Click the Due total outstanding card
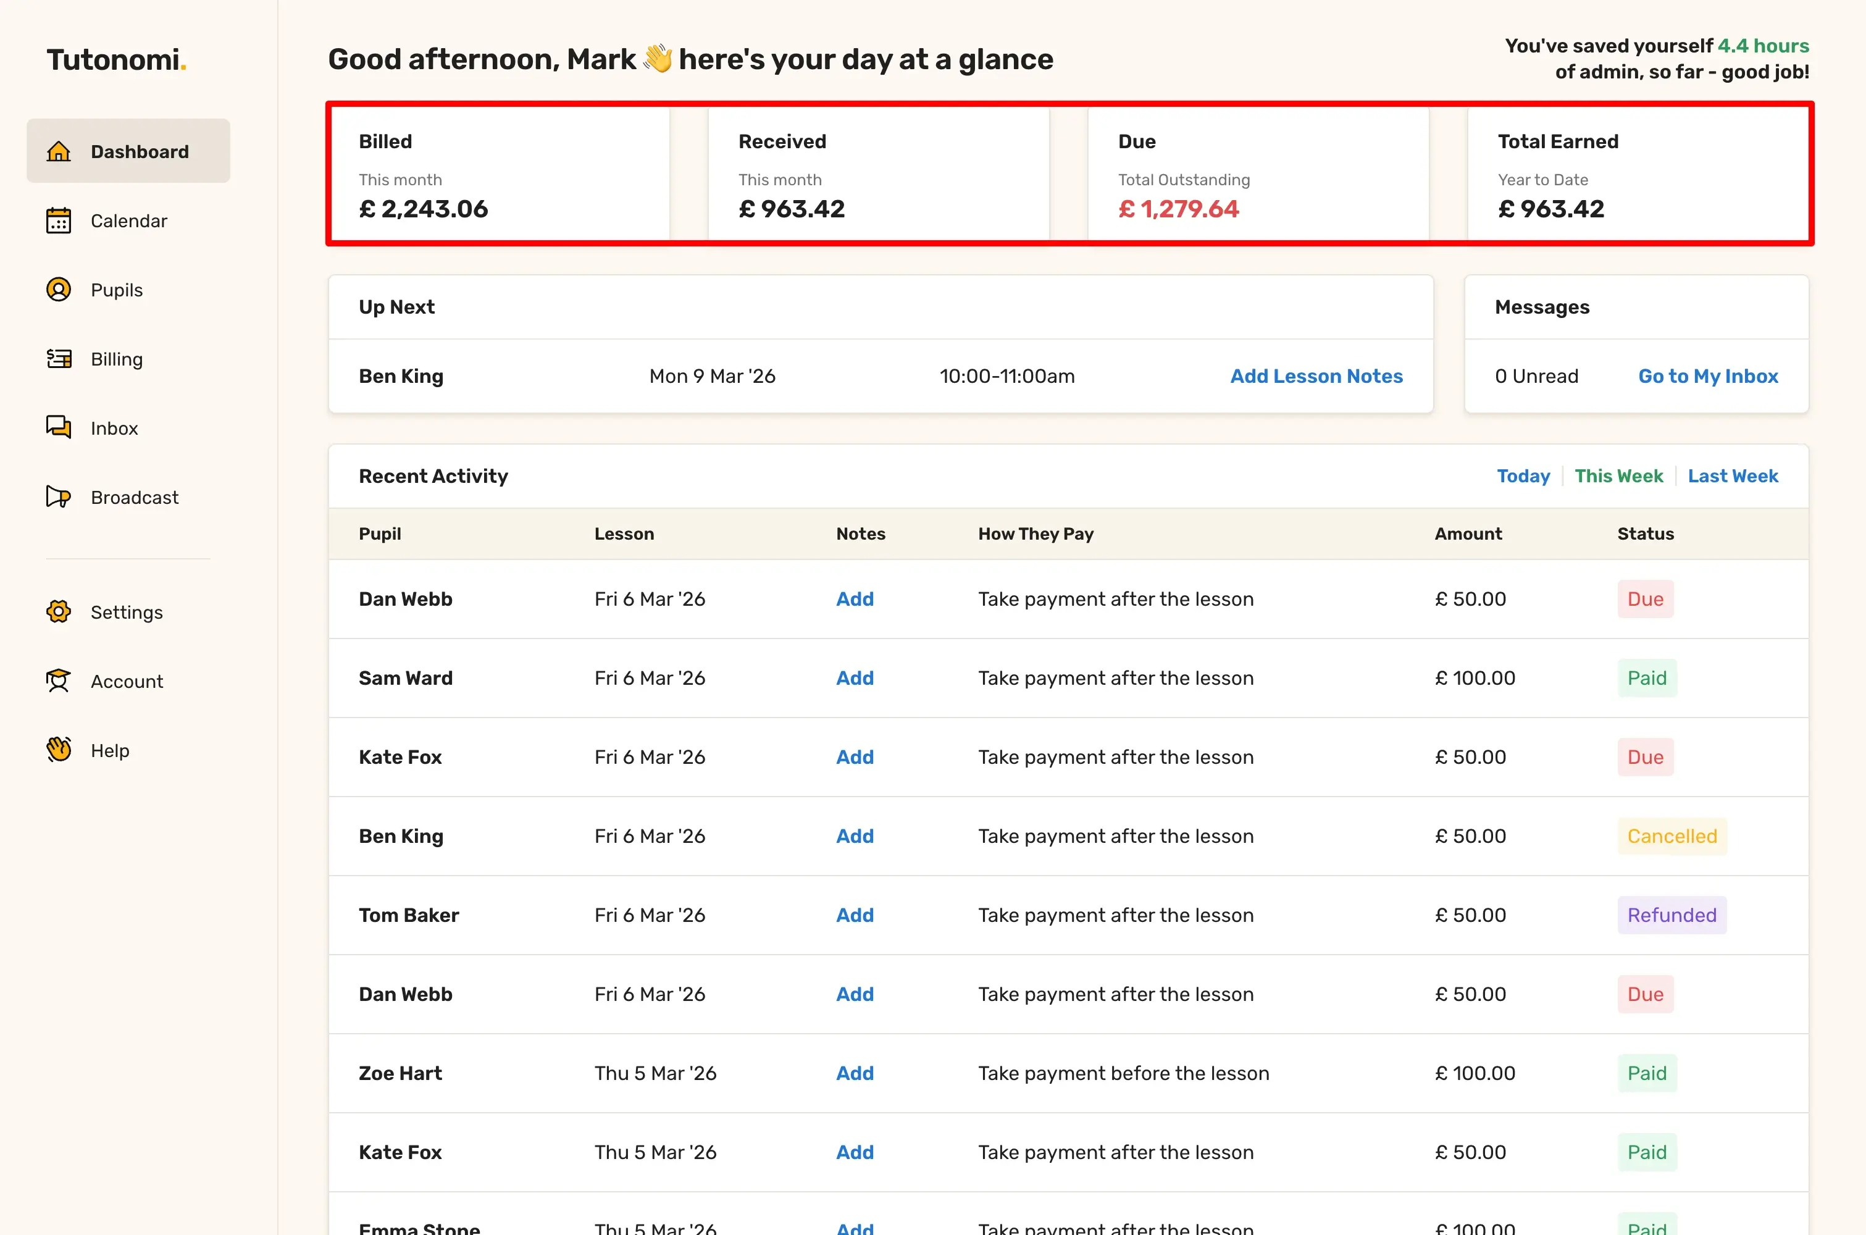This screenshot has height=1235, width=1866. click(x=1257, y=174)
